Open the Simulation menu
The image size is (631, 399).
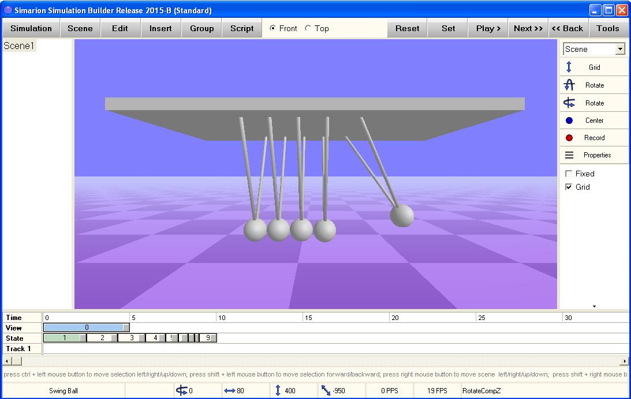31,28
